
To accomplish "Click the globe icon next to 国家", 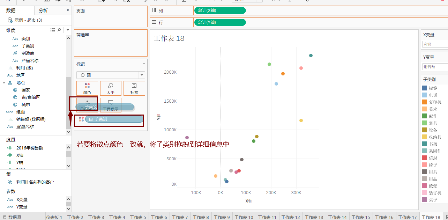I will (15, 90).
